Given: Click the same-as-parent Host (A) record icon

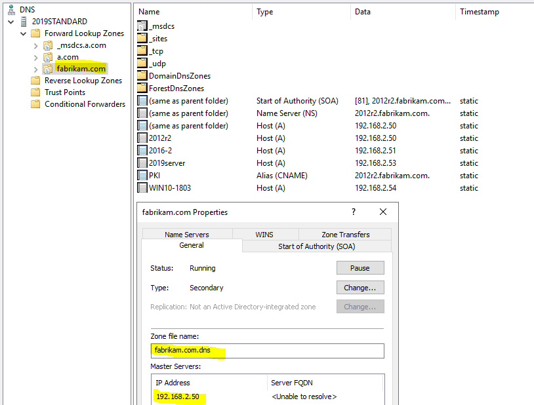Looking at the screenshot, I should click(142, 126).
